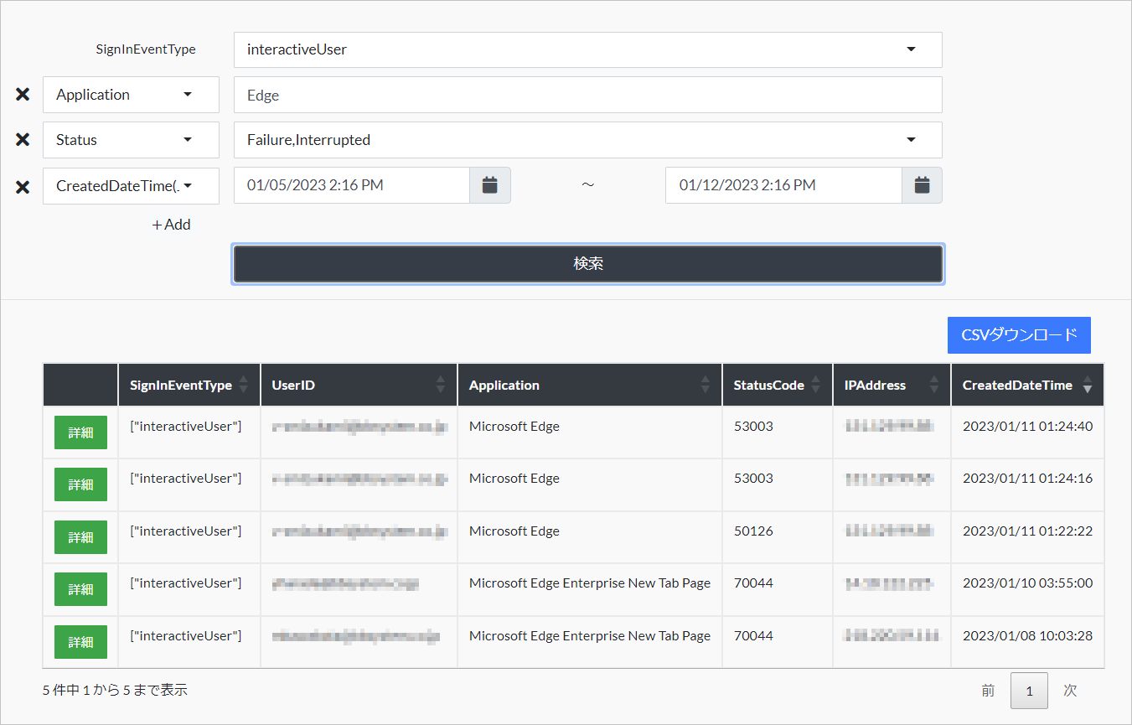1132x725 pixels.
Task: Remove the Application filter row with X
Action: (23, 95)
